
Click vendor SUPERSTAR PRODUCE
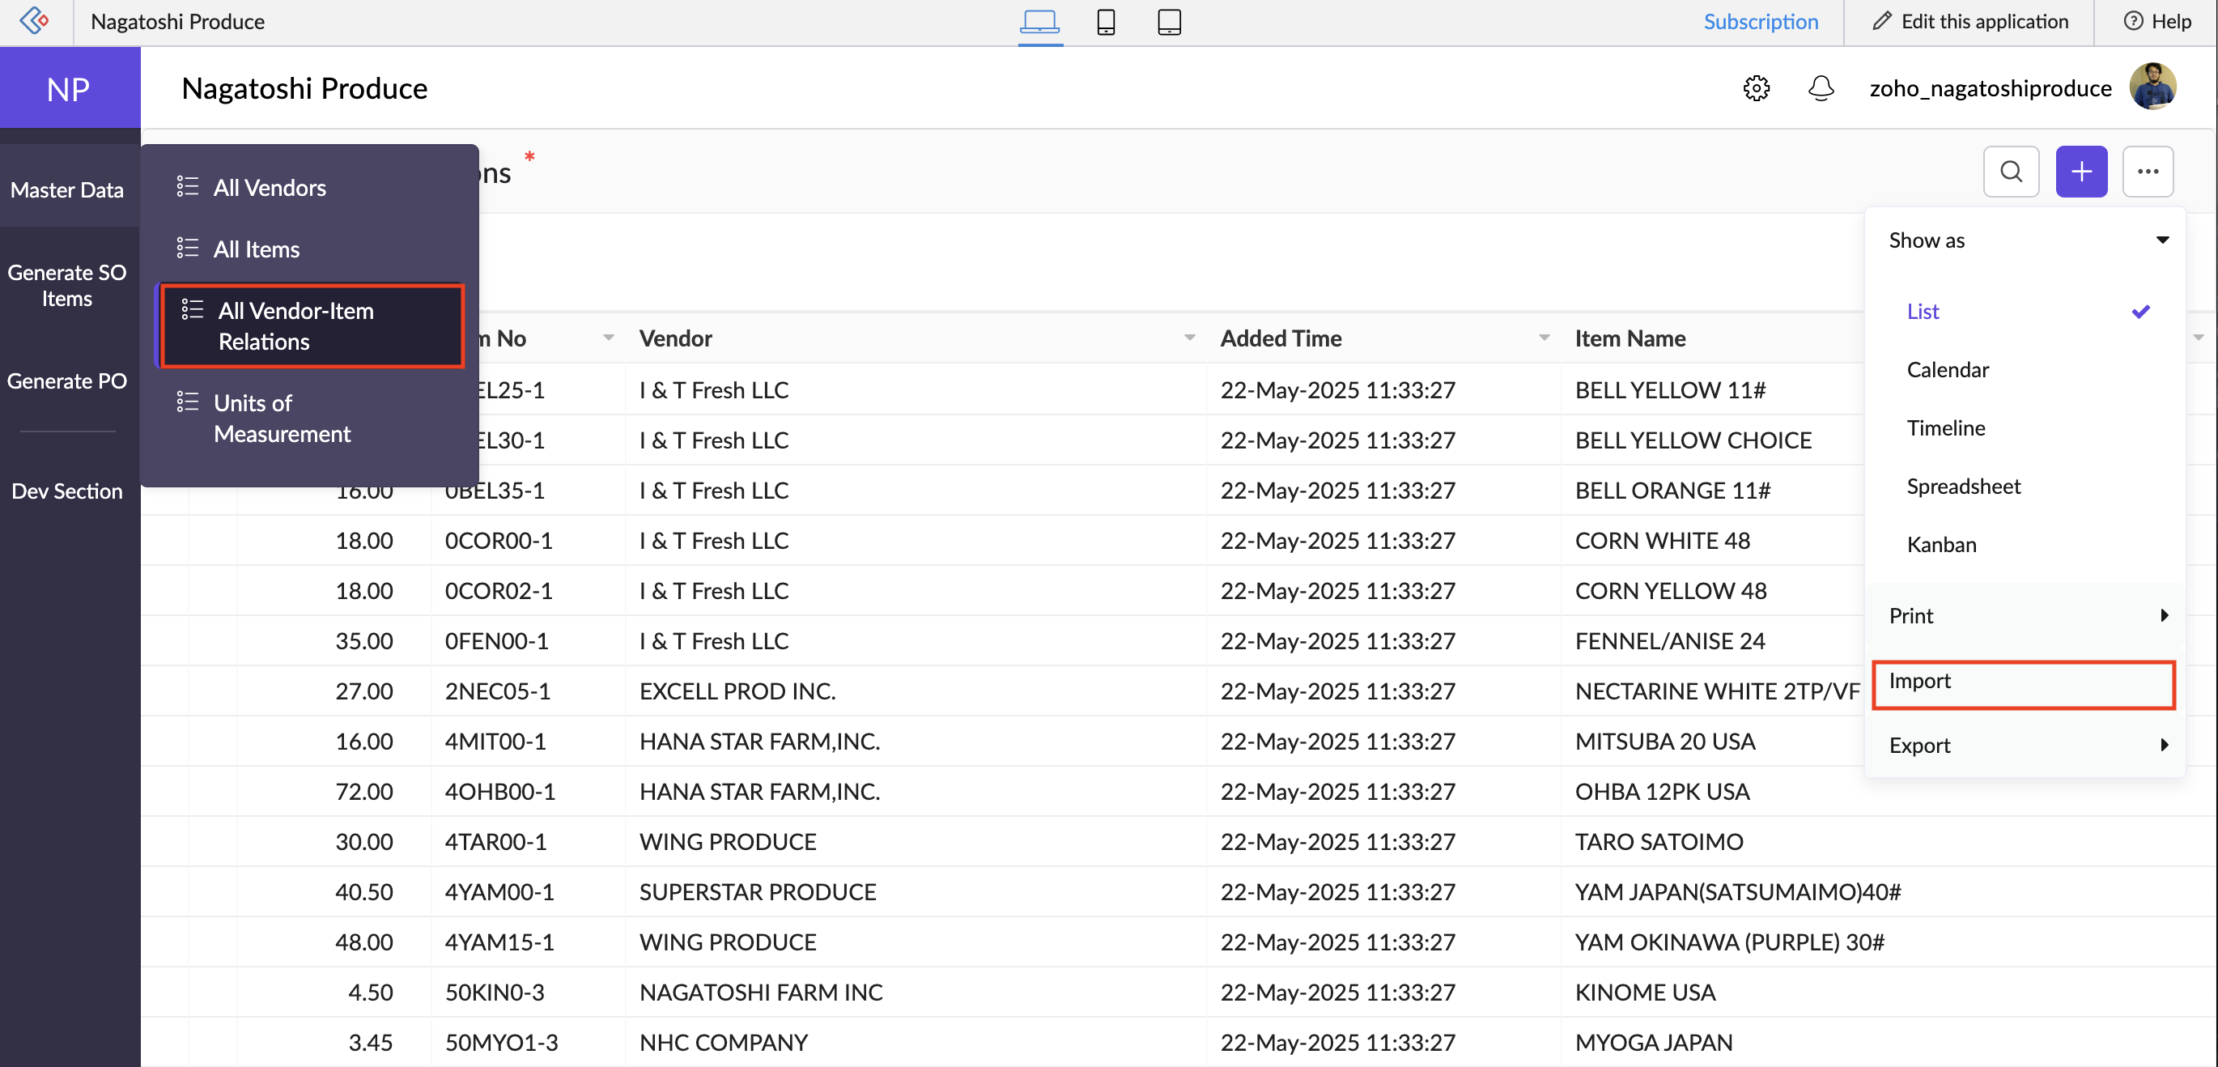tap(757, 891)
